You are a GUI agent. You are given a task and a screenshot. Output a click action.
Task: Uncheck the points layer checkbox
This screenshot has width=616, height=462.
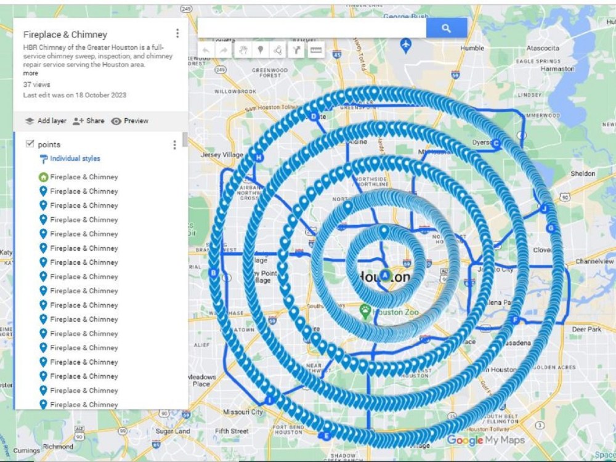click(x=30, y=144)
